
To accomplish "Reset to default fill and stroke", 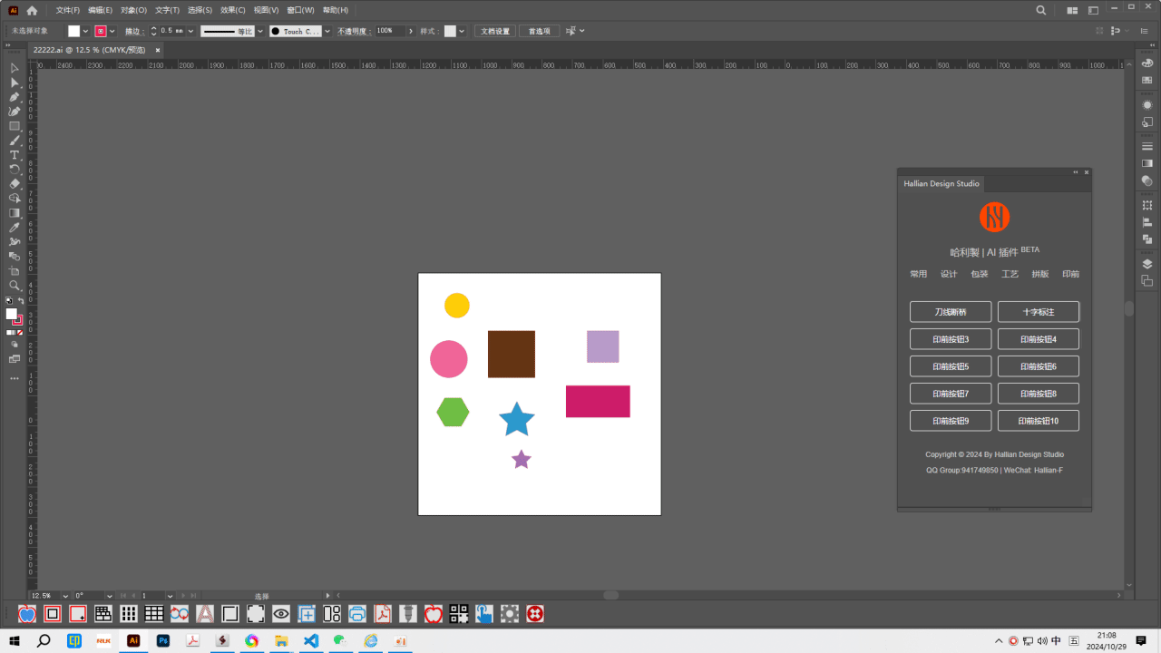I will 9,301.
